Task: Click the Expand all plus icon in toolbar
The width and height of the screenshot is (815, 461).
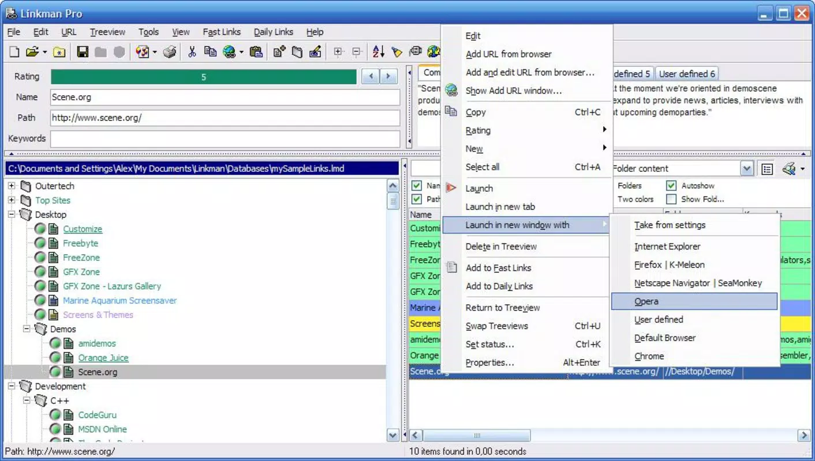Action: tap(338, 52)
